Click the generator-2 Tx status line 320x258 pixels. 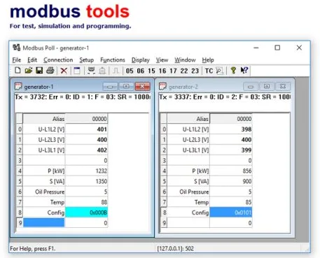click(225, 96)
